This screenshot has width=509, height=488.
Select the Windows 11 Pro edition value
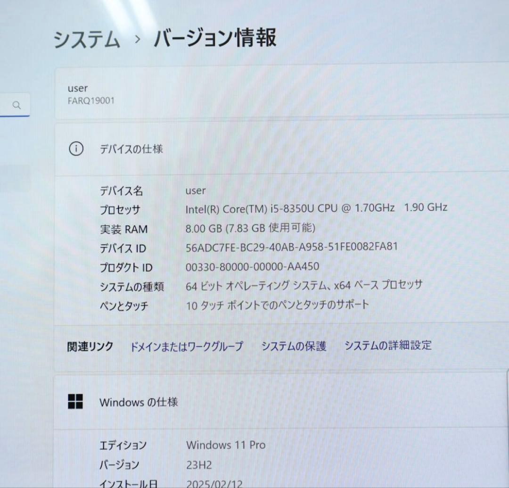pyautogui.click(x=226, y=445)
